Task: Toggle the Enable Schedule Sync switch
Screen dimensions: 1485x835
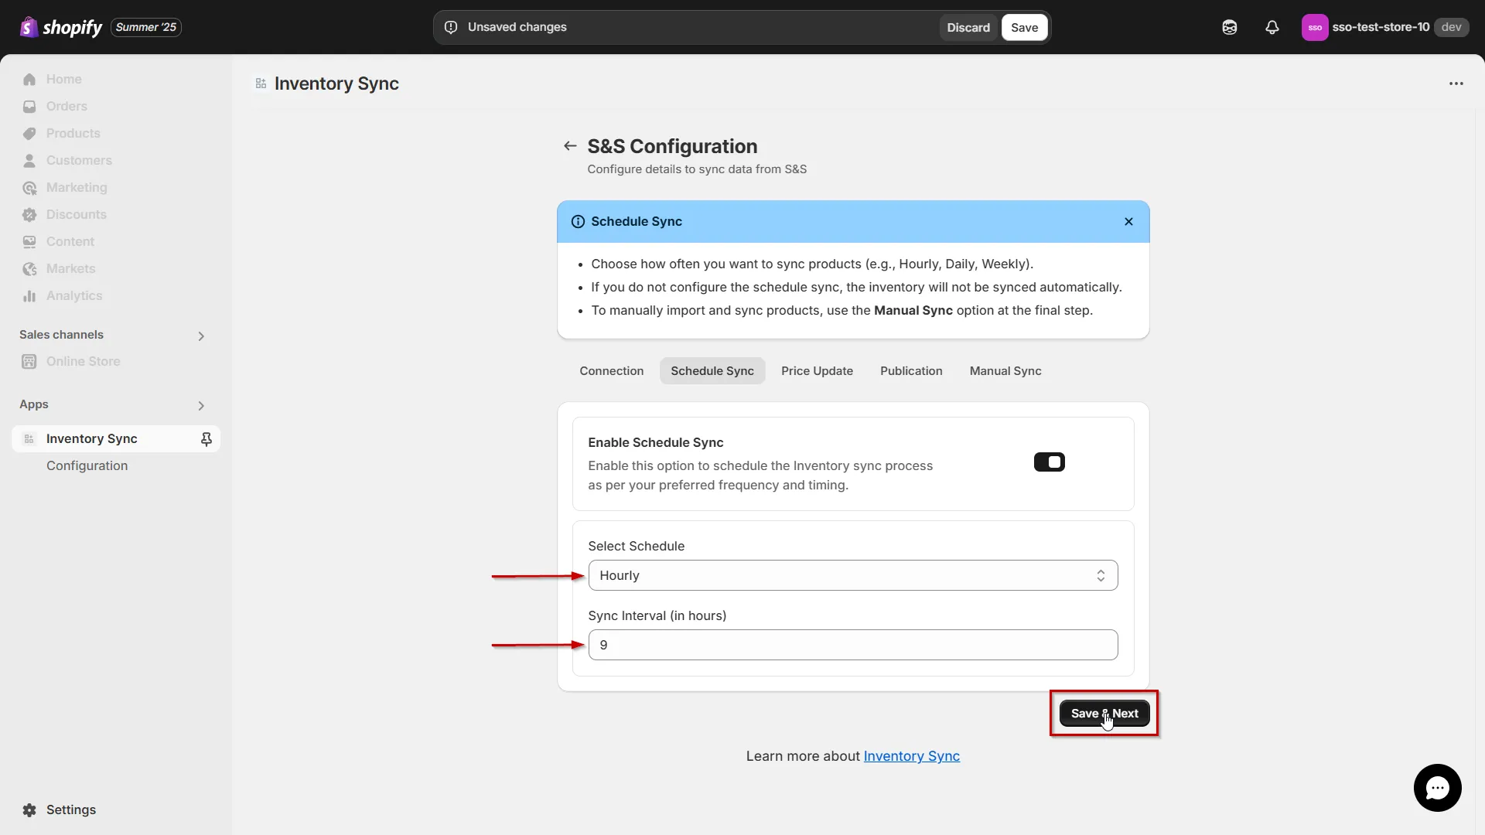Action: point(1049,462)
